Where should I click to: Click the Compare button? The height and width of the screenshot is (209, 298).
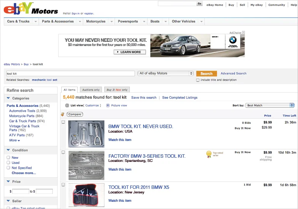[x=75, y=114]
